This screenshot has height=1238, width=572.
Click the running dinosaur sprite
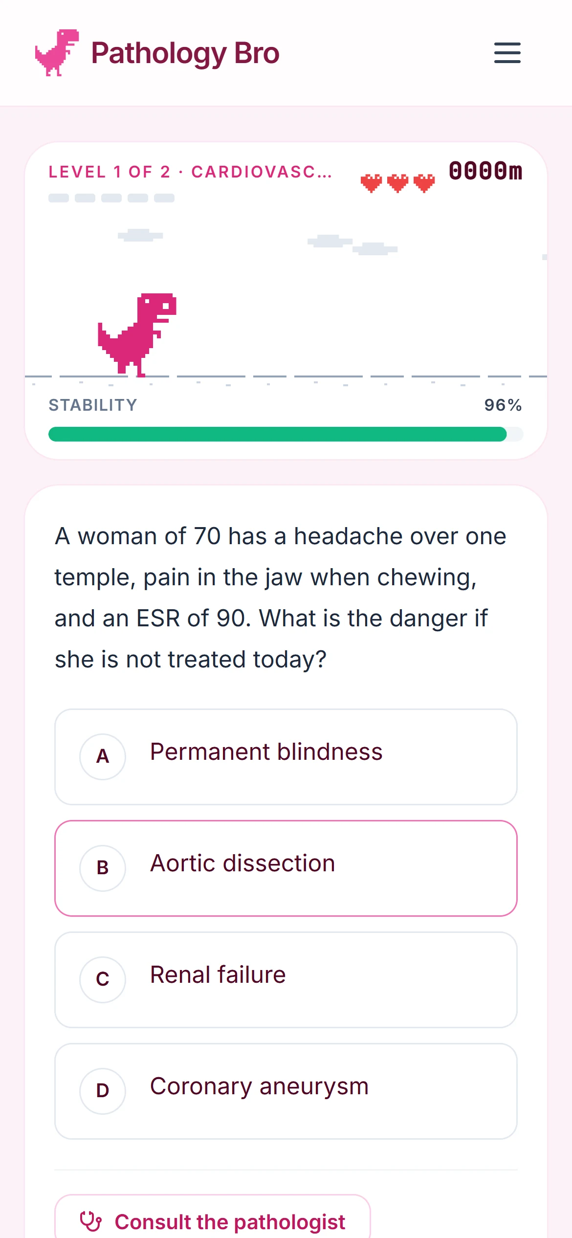coord(137,335)
